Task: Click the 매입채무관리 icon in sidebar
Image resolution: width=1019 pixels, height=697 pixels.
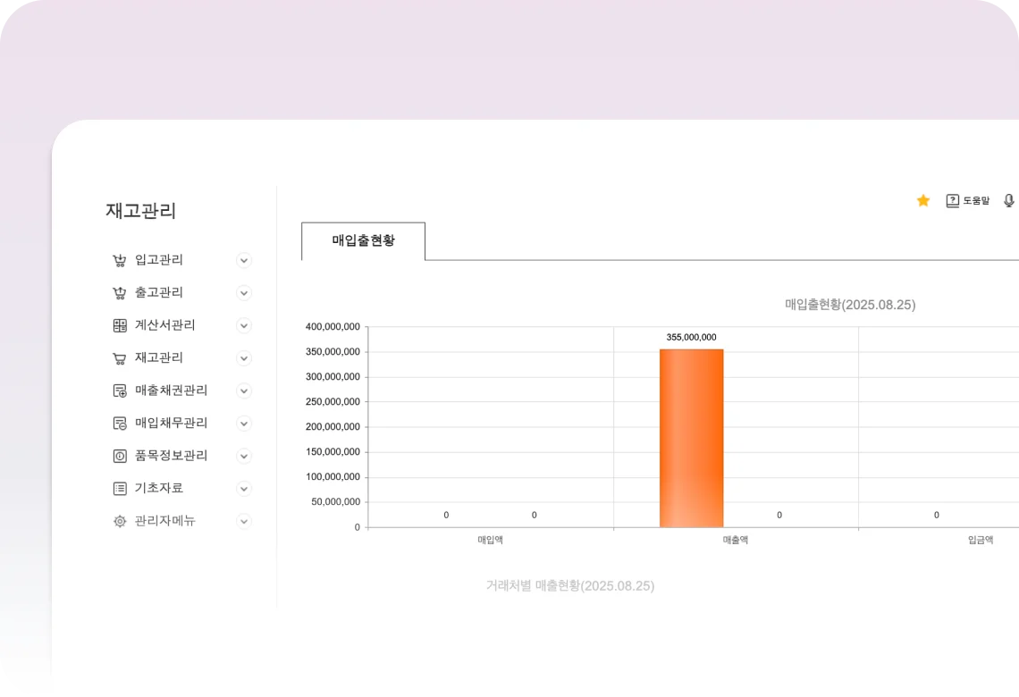Action: pos(120,424)
